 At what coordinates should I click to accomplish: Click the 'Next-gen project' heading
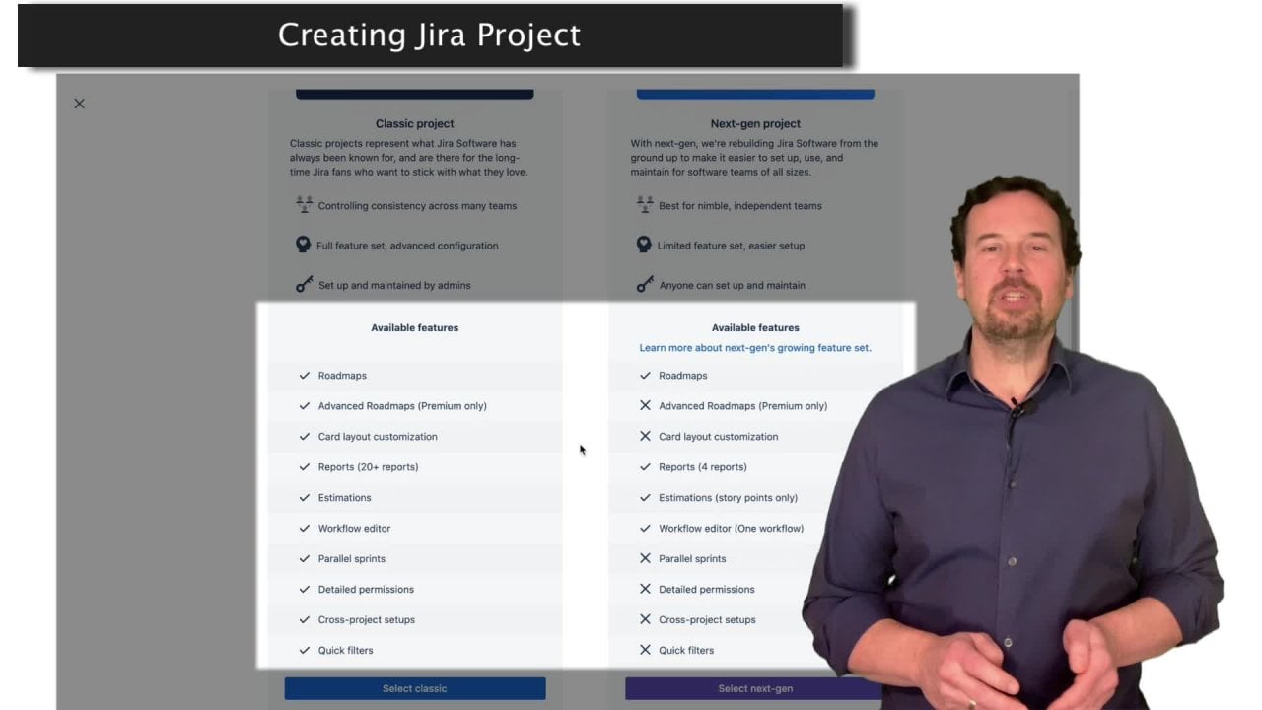coord(755,124)
